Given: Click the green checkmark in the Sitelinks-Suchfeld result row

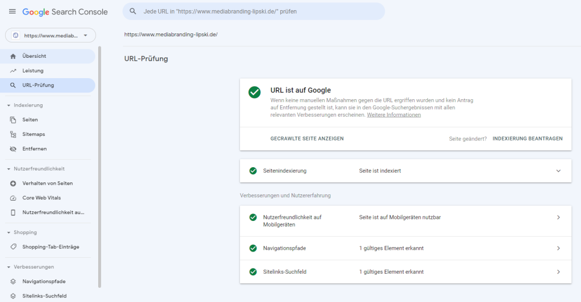Looking at the screenshot, I should pos(253,271).
